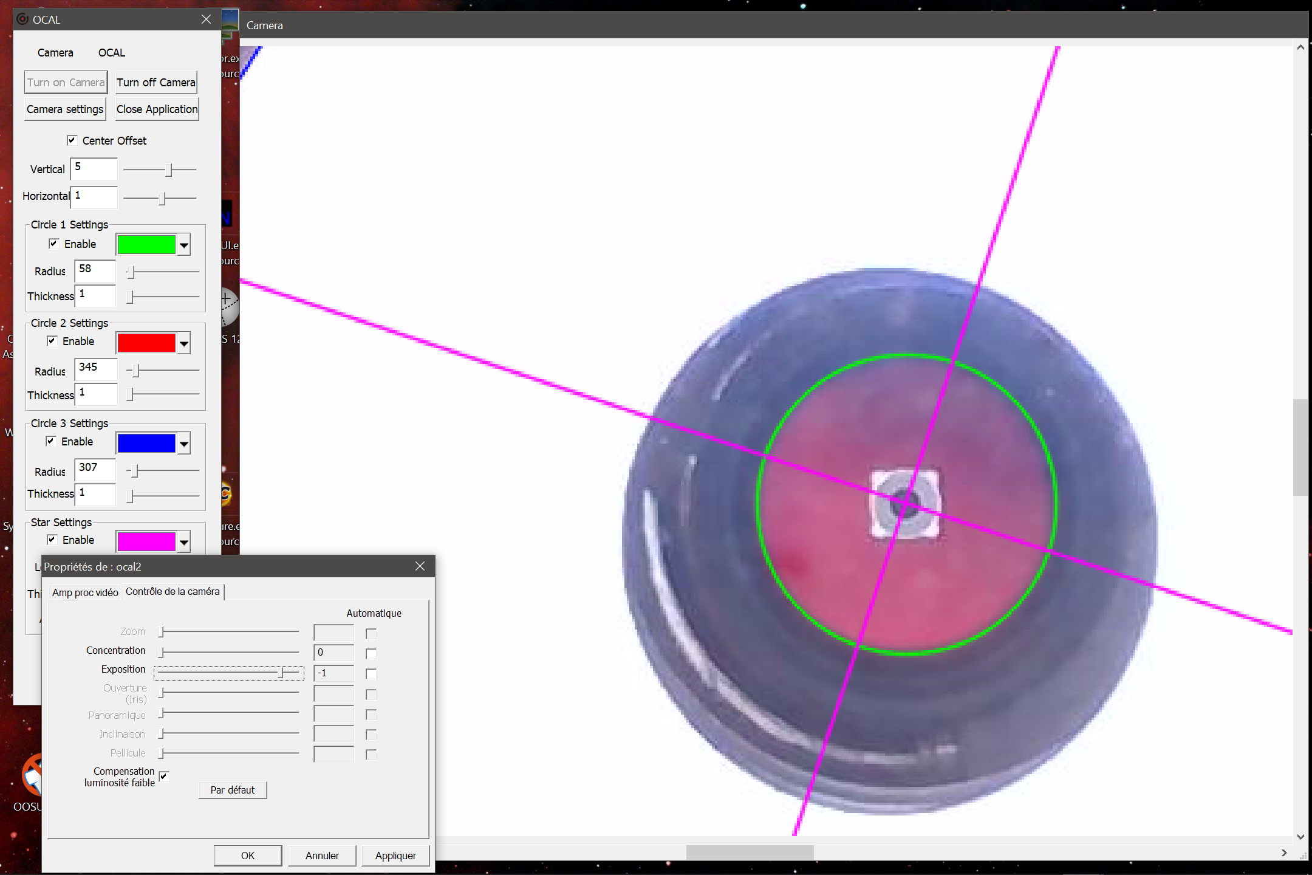The width and height of the screenshot is (1312, 875).
Task: Click the OCAL app icon in title bar
Action: click(x=22, y=19)
